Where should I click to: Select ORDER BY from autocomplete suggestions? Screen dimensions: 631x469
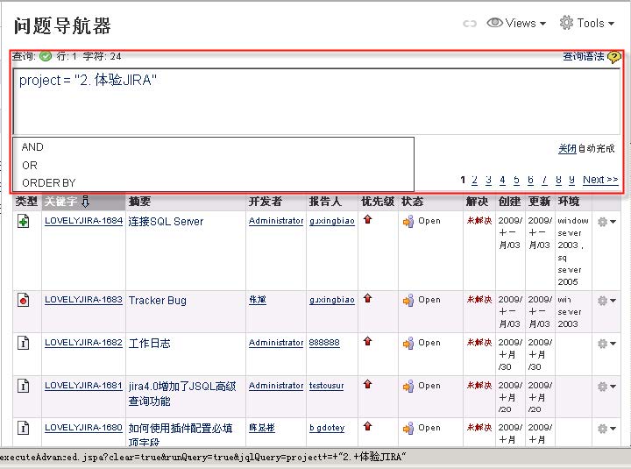point(49,182)
